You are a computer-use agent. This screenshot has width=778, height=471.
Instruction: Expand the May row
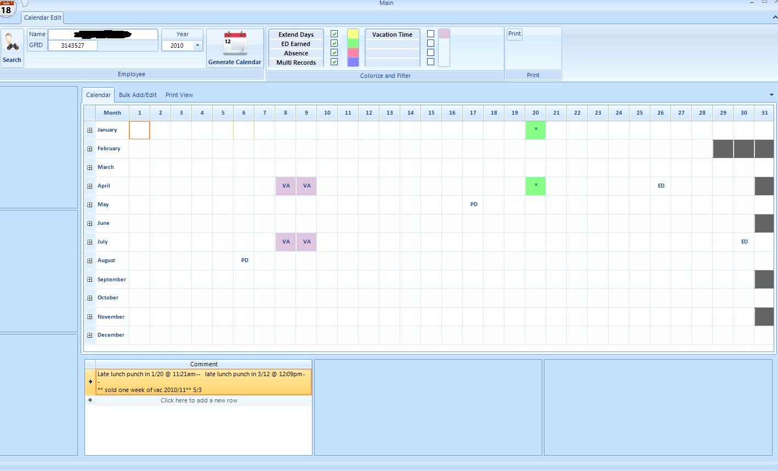(90, 205)
